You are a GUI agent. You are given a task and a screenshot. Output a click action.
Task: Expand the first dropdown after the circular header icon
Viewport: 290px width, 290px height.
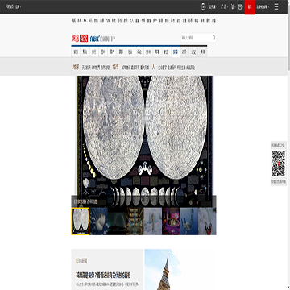pos(213,7)
